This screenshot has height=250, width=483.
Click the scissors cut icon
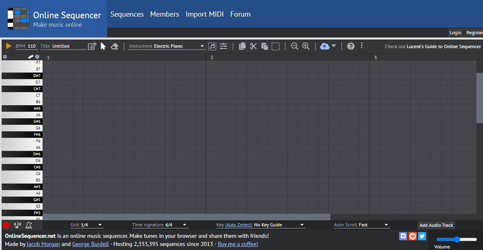(253, 46)
